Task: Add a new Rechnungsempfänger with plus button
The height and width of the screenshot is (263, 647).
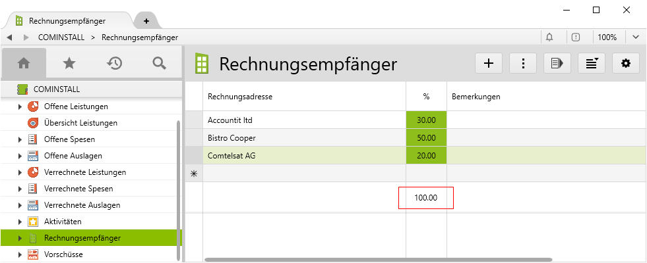Action: (489, 63)
